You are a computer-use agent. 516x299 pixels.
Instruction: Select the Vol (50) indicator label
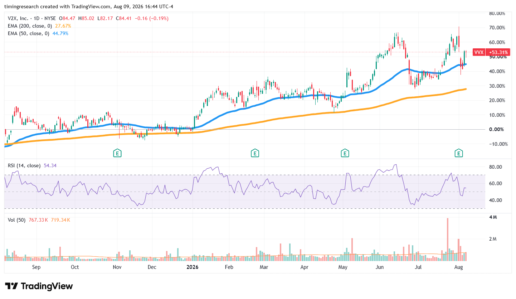coord(16,220)
